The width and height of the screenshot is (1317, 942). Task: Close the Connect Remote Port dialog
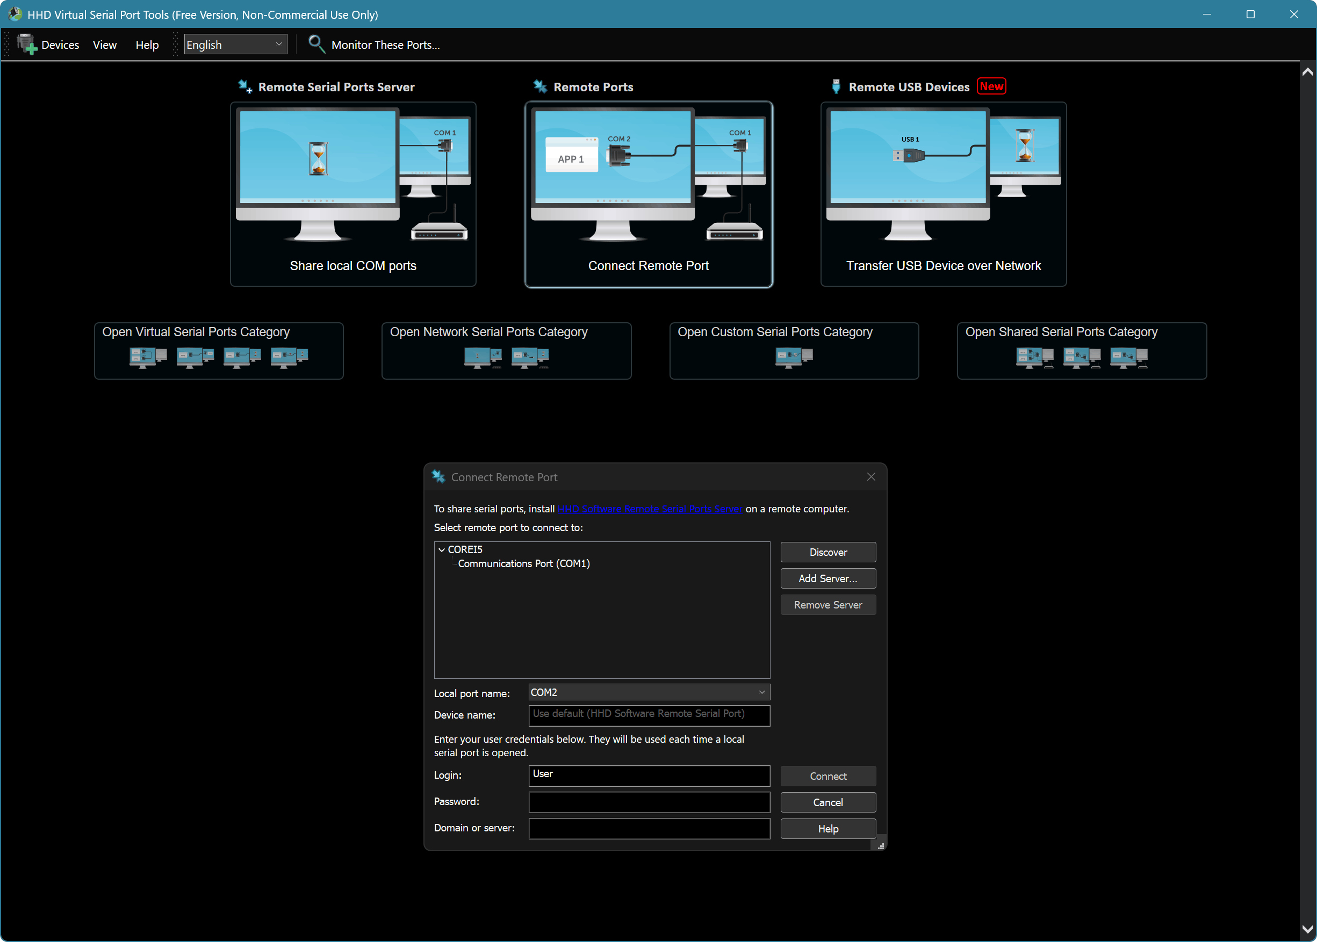pyautogui.click(x=870, y=477)
